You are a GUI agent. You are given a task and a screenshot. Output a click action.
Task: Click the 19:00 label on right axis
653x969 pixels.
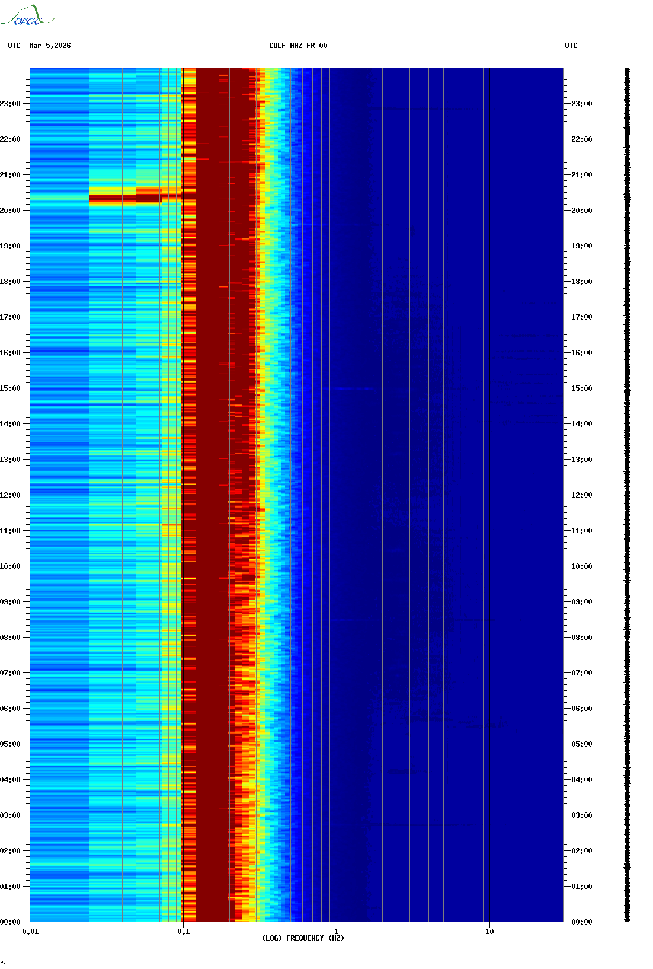pos(582,246)
